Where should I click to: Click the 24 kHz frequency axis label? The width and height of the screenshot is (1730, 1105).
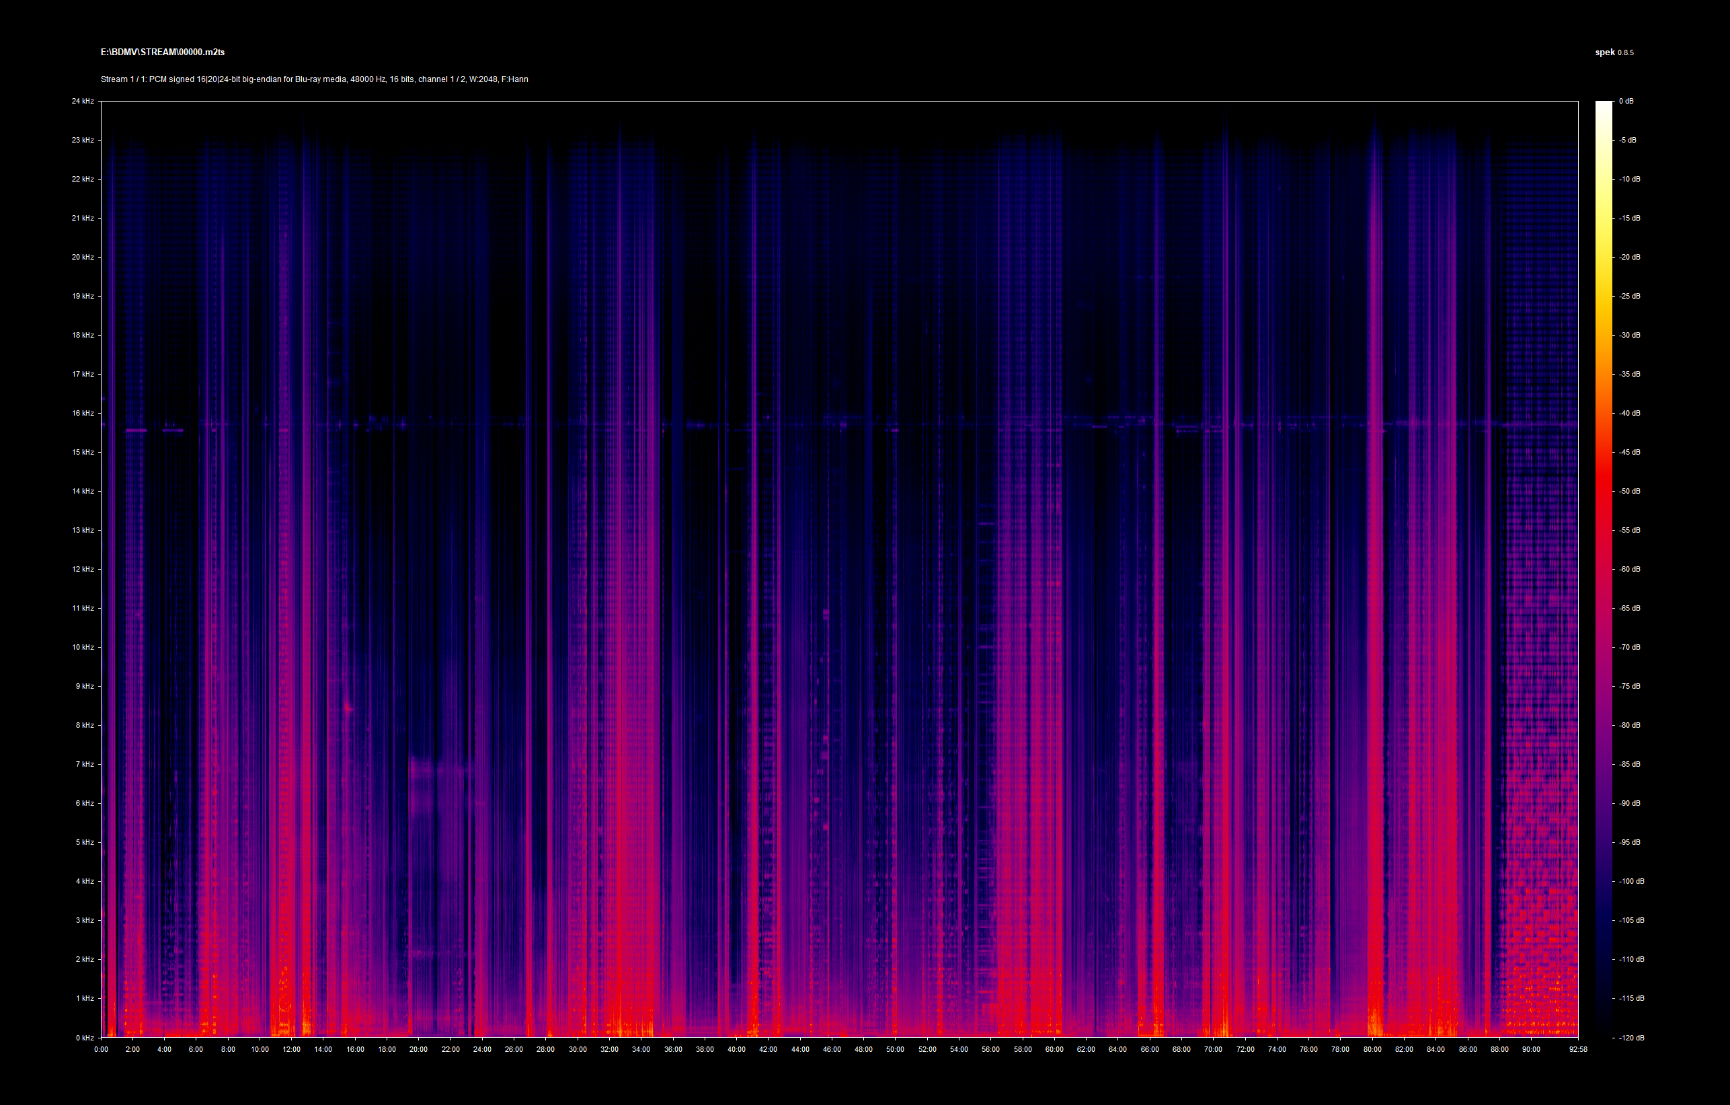(83, 102)
